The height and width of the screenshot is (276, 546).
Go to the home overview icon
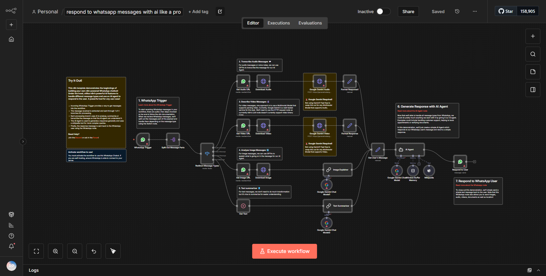point(11,39)
